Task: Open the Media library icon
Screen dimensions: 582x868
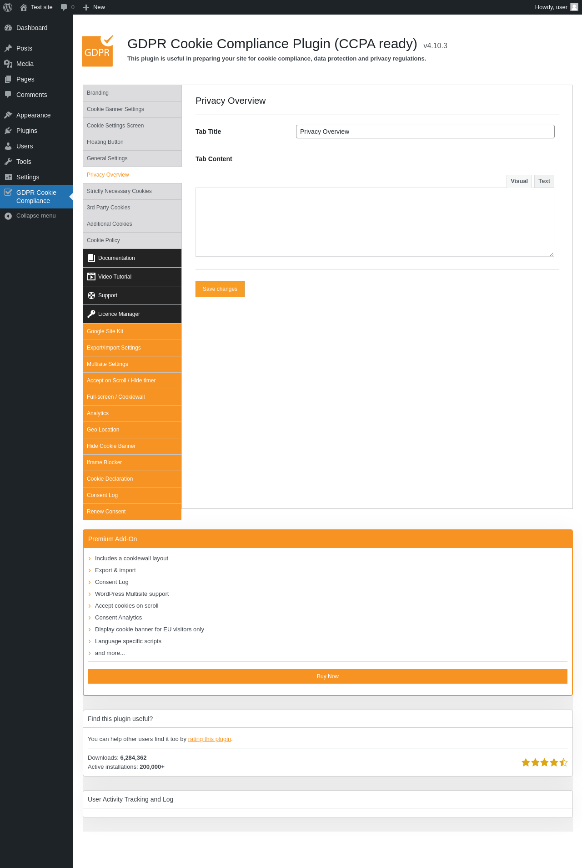Action: click(8, 64)
